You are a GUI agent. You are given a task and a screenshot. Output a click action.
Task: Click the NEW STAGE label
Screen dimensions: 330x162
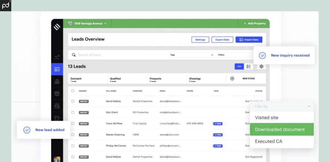tap(248, 78)
